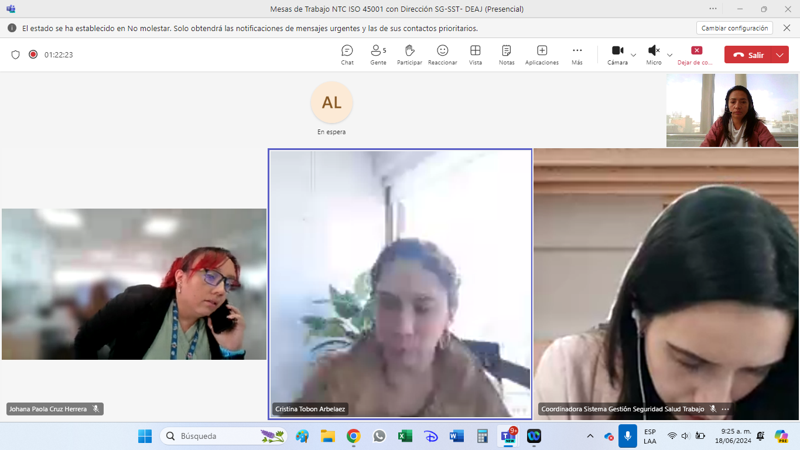
Task: Open the Chat panel
Action: click(x=347, y=54)
